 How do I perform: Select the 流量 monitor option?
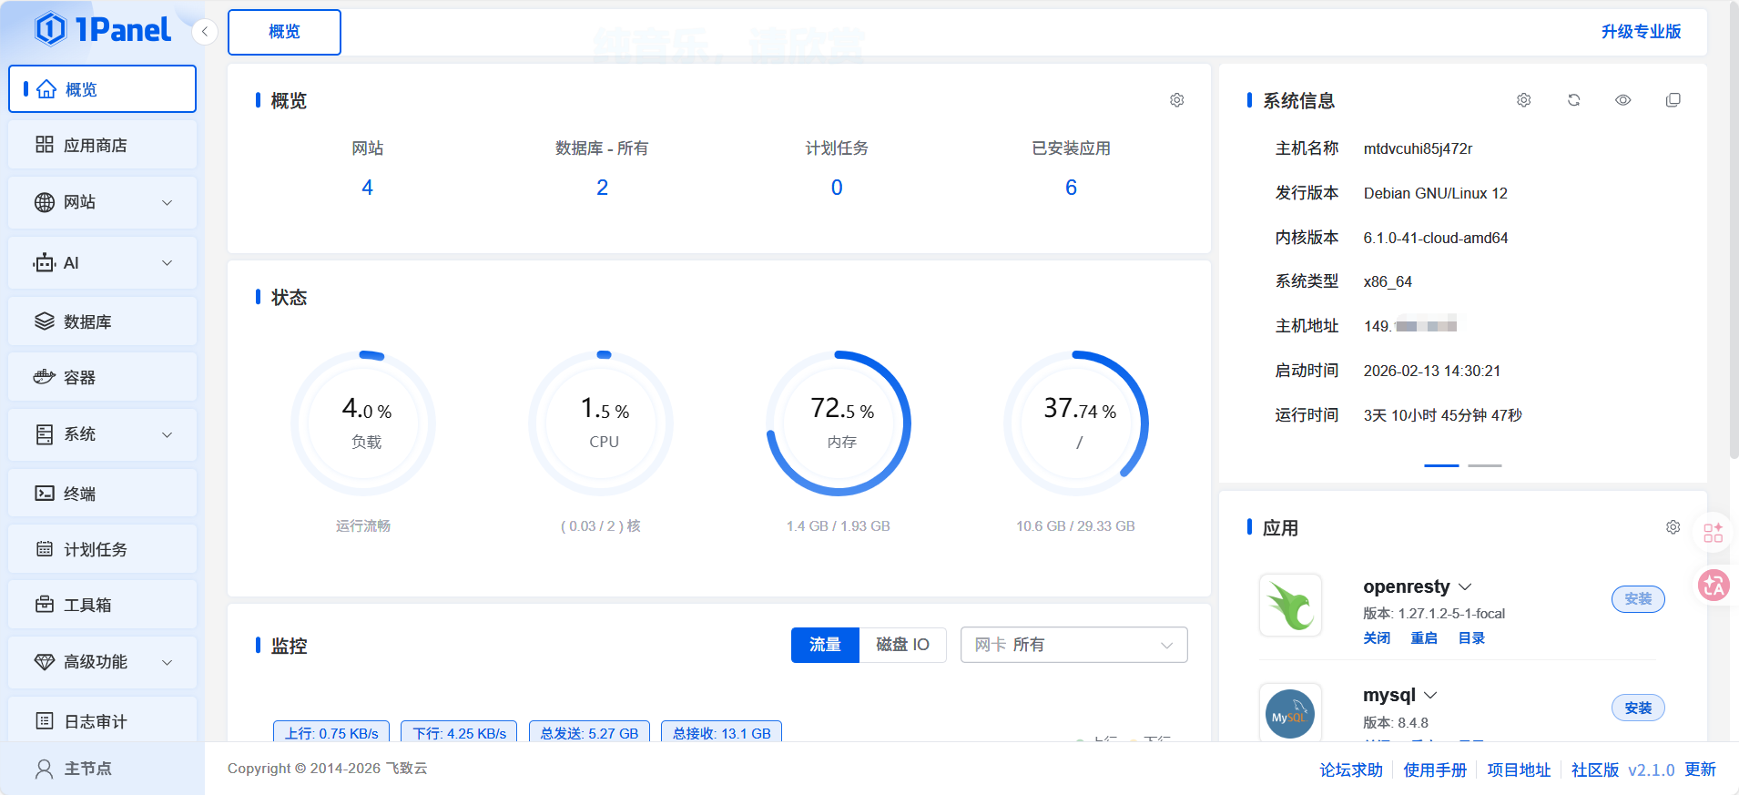[x=825, y=645]
